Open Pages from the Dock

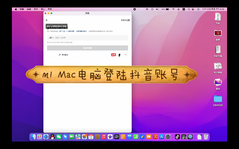coord(123,137)
